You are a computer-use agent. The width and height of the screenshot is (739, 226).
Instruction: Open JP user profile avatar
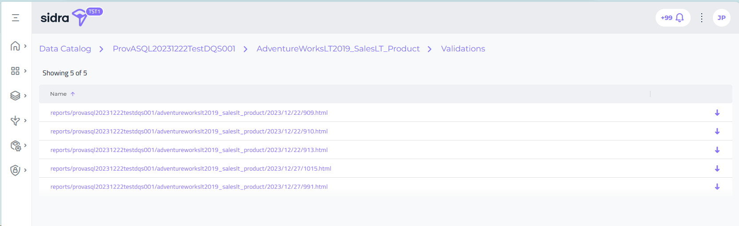tap(721, 18)
